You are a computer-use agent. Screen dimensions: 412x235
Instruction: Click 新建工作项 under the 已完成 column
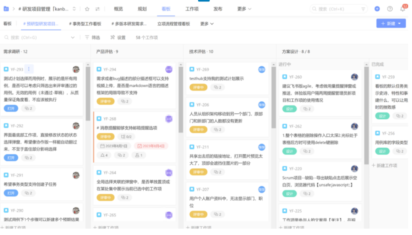384,165
